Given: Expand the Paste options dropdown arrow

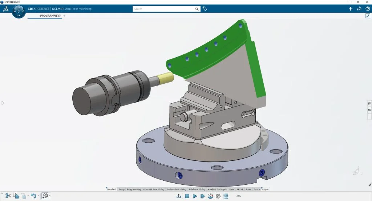Looking at the screenshot, I should 28,196.
